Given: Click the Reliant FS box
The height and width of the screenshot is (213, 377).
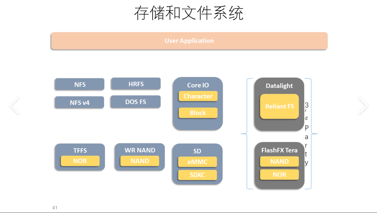Looking at the screenshot, I should tap(280, 106).
